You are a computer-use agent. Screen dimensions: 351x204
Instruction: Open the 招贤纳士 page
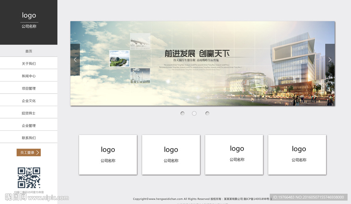pos(29,113)
